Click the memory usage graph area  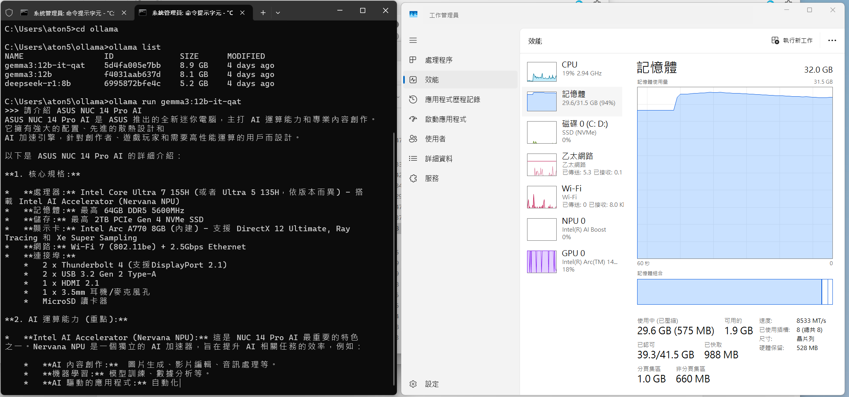click(x=735, y=173)
